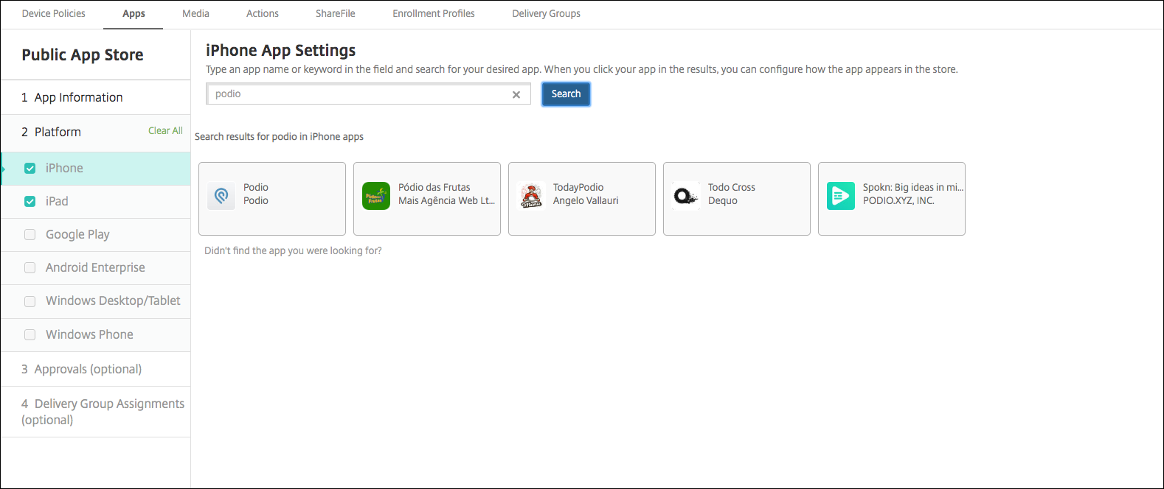
Task: Click the Todo Cross app title
Action: 732,187
